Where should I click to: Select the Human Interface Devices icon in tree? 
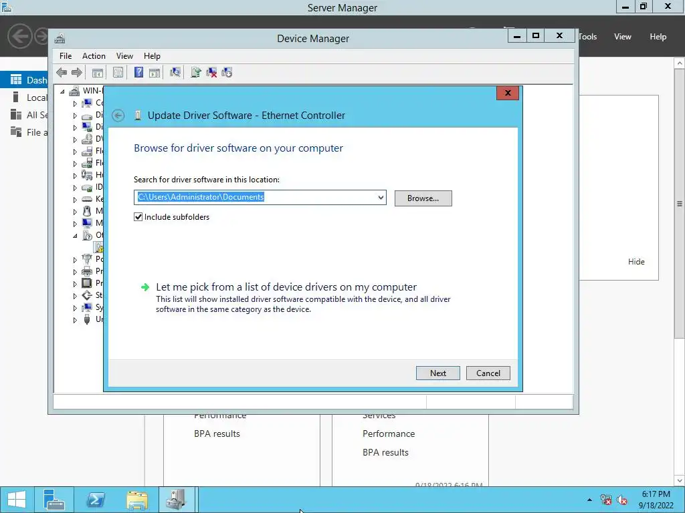pyautogui.click(x=87, y=175)
